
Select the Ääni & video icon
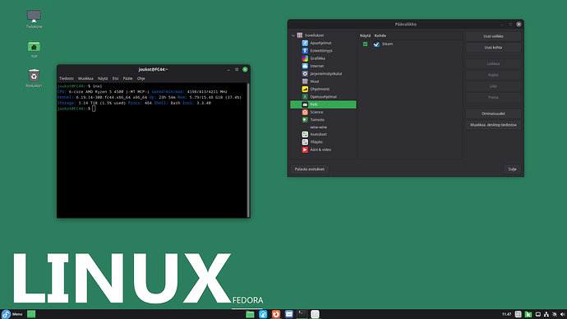pyautogui.click(x=305, y=150)
